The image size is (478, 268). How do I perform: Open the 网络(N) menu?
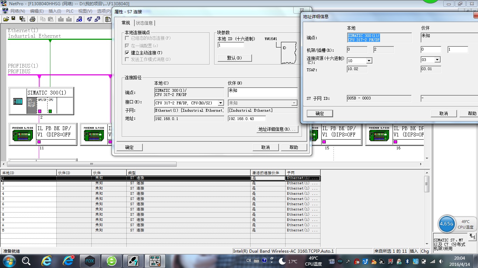[17, 11]
